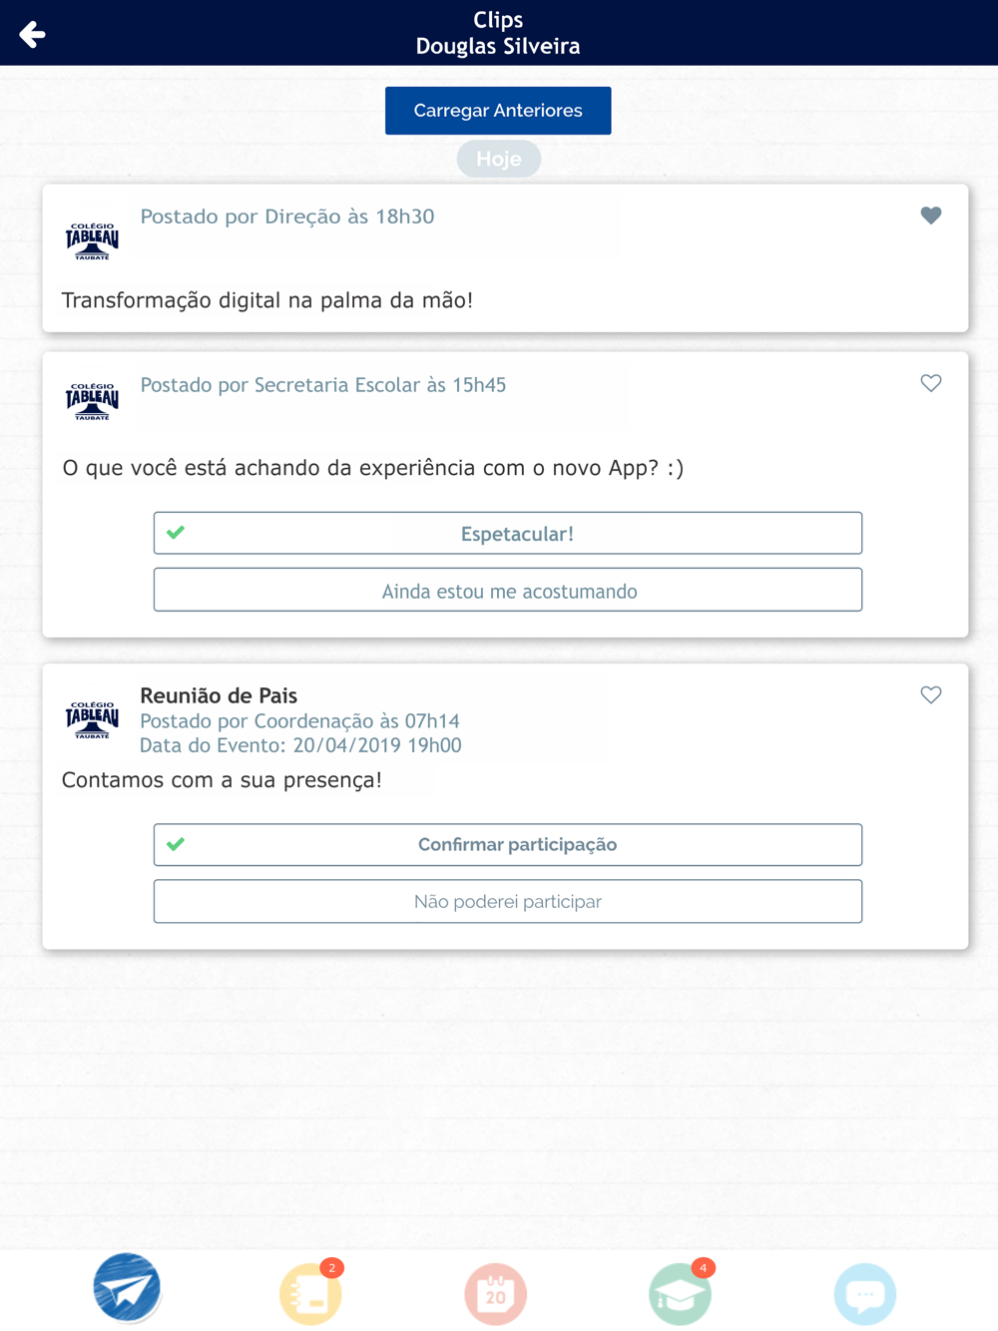This screenshot has width=998, height=1331.
Task: Open the Reunião de Pais event title
Action: tap(219, 695)
